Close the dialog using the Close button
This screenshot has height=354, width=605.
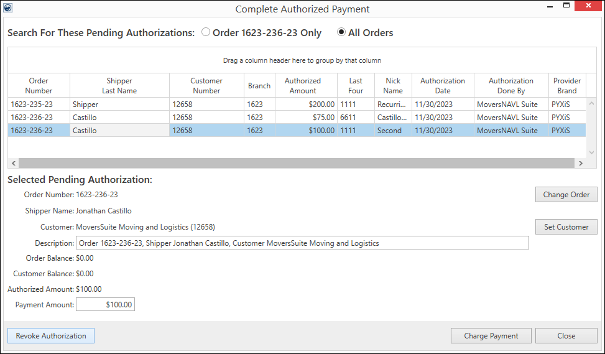[x=566, y=336]
